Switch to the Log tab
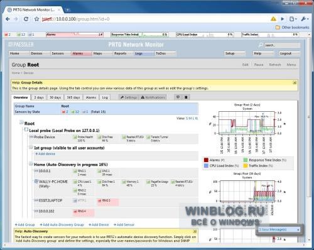This screenshot has height=250, width=314. [105, 97]
